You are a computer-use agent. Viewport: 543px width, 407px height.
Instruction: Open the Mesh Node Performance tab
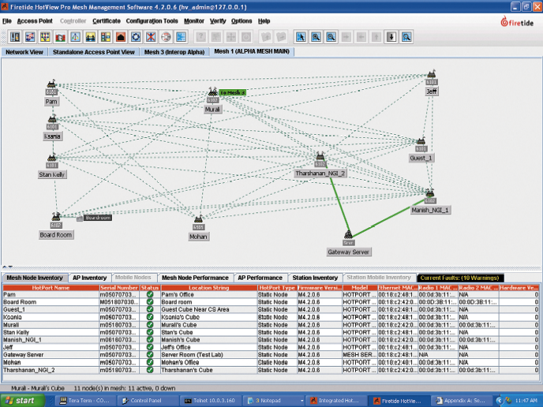pos(195,278)
